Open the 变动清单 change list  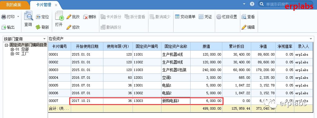(185, 17)
